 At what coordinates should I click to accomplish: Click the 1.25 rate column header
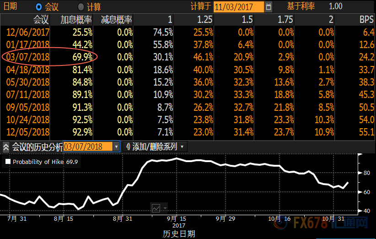tap(204, 20)
